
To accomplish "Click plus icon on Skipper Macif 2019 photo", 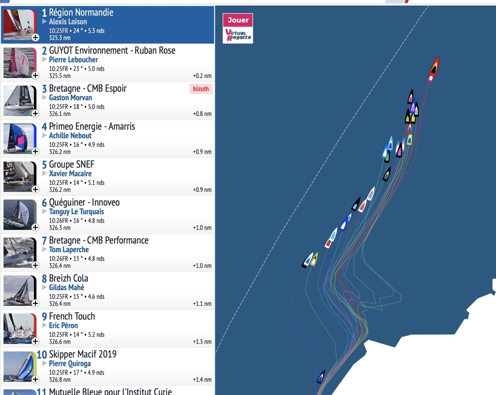I will (x=35, y=379).
